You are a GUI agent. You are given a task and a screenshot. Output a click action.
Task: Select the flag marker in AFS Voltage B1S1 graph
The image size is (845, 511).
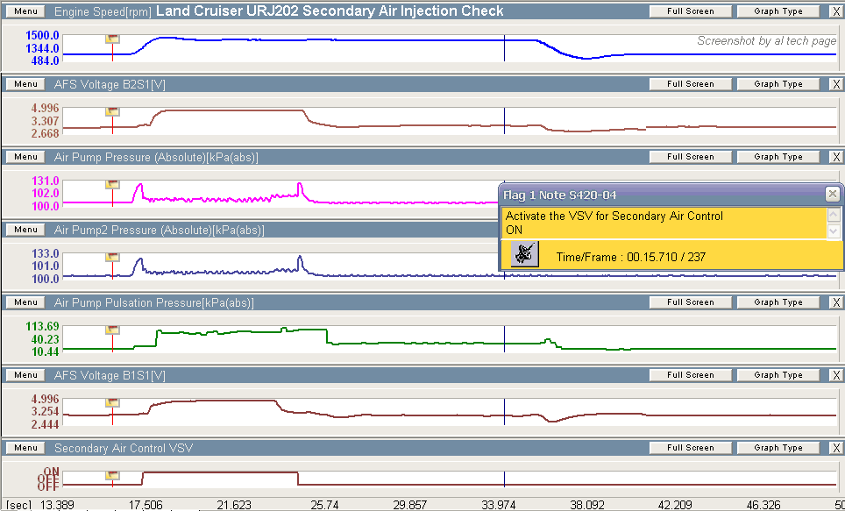click(x=112, y=402)
